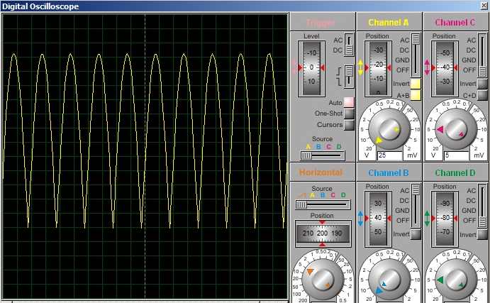
Task: Click the Channel C volts/div rotary knob
Action: click(x=455, y=128)
